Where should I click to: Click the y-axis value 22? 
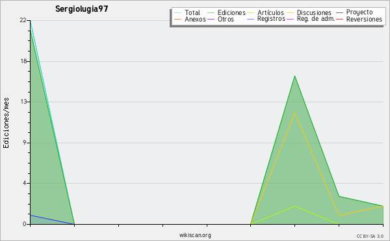(x=23, y=20)
